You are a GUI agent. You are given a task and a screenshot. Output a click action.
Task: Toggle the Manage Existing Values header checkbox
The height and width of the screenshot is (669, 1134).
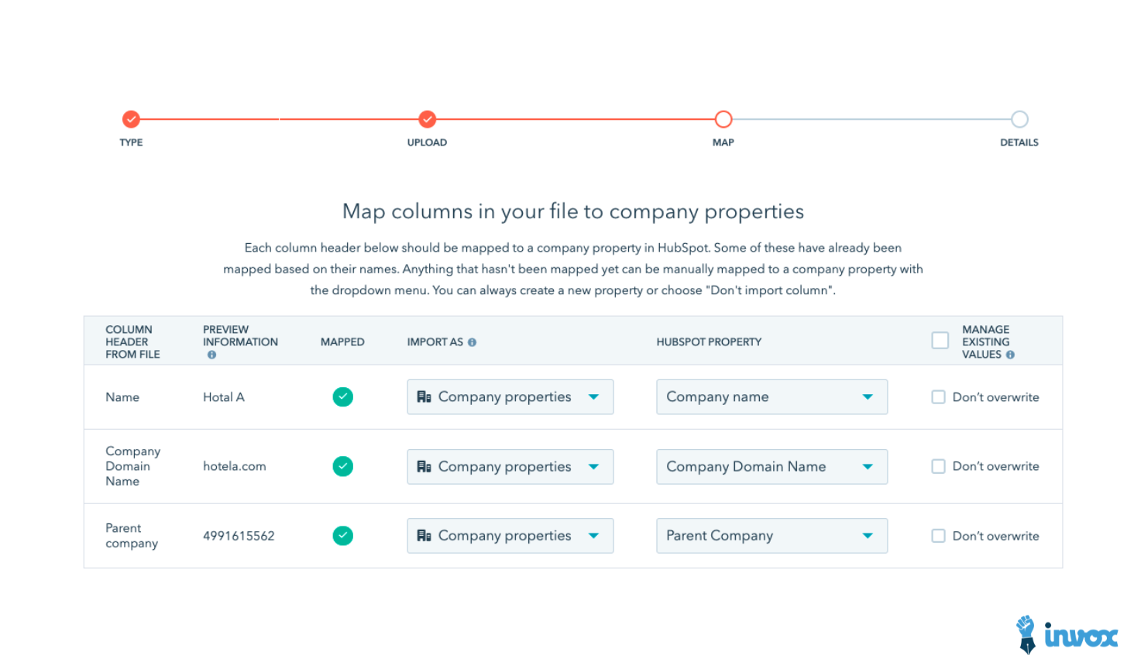[x=940, y=341]
